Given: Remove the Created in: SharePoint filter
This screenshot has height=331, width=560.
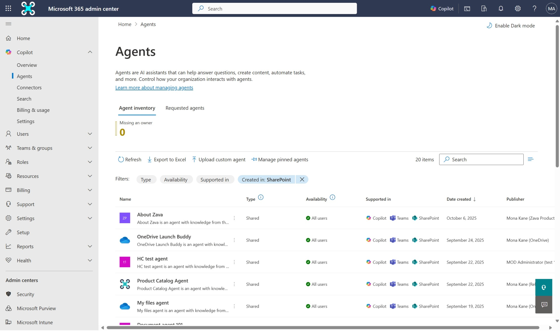Looking at the screenshot, I should [302, 179].
